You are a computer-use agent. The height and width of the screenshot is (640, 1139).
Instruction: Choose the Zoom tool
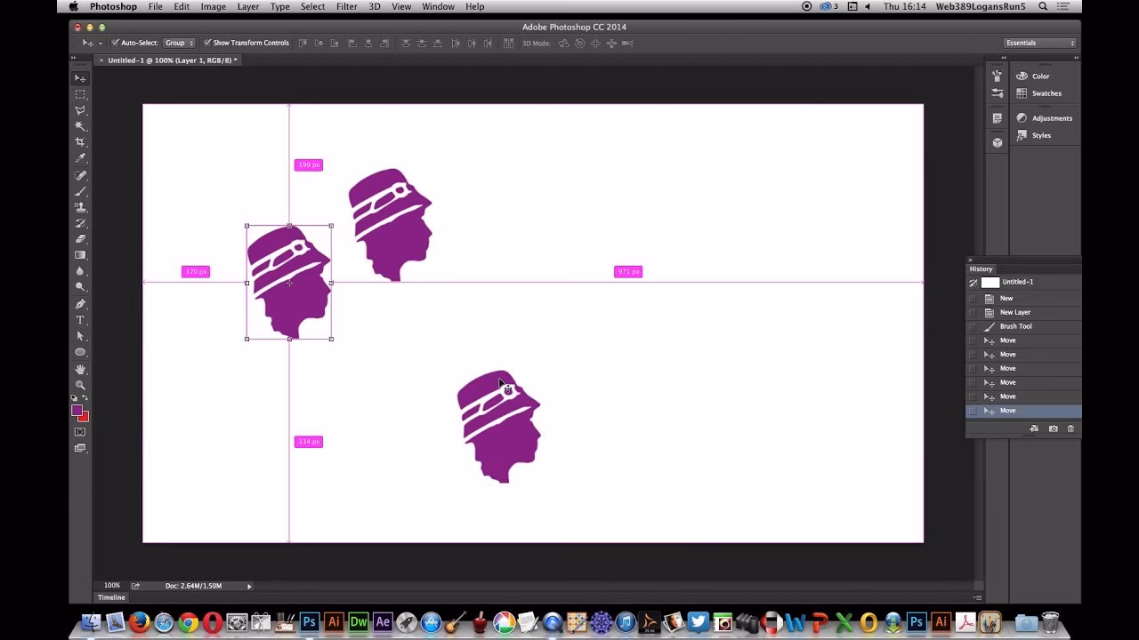(80, 384)
